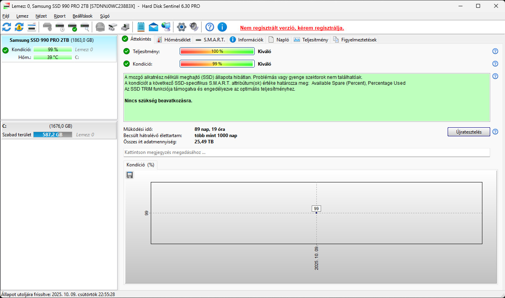
Task: Click the first drive-with-blocks toolbar icon
Action: [113, 27]
